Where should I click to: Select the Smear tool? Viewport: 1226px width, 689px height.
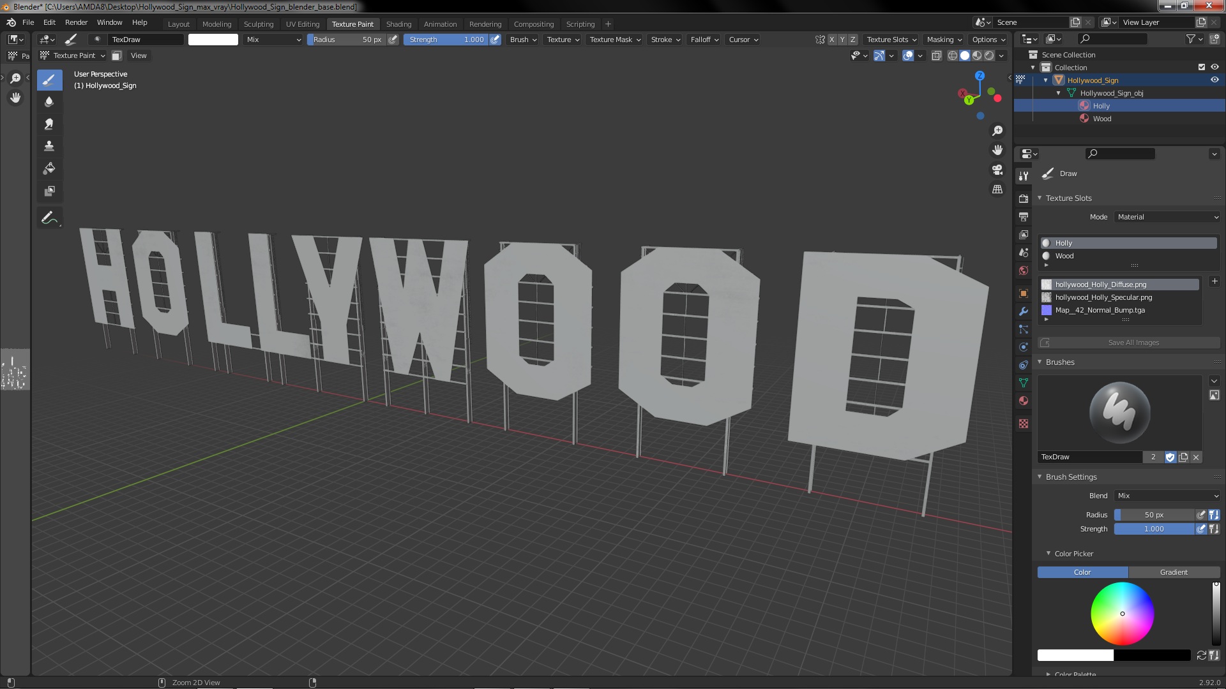coord(49,124)
